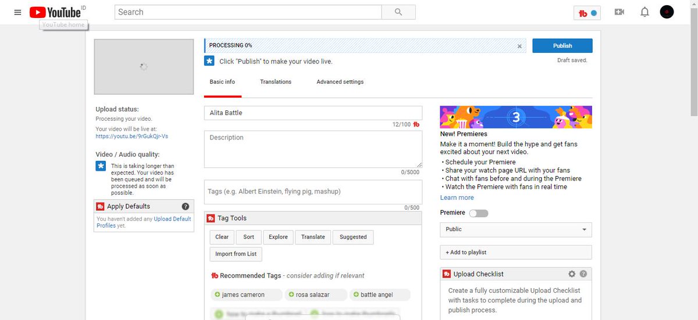This screenshot has height=320, width=698.
Task: Add the rosa salazar recommended tag
Action: pyautogui.click(x=316, y=295)
